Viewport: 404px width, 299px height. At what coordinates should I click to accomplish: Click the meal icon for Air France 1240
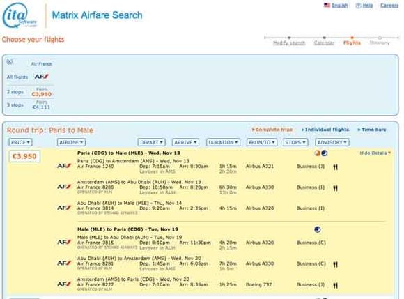(x=335, y=167)
